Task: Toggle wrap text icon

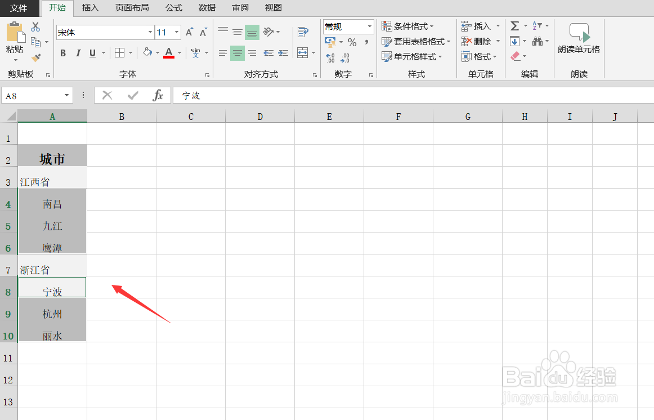Action: pyautogui.click(x=303, y=32)
